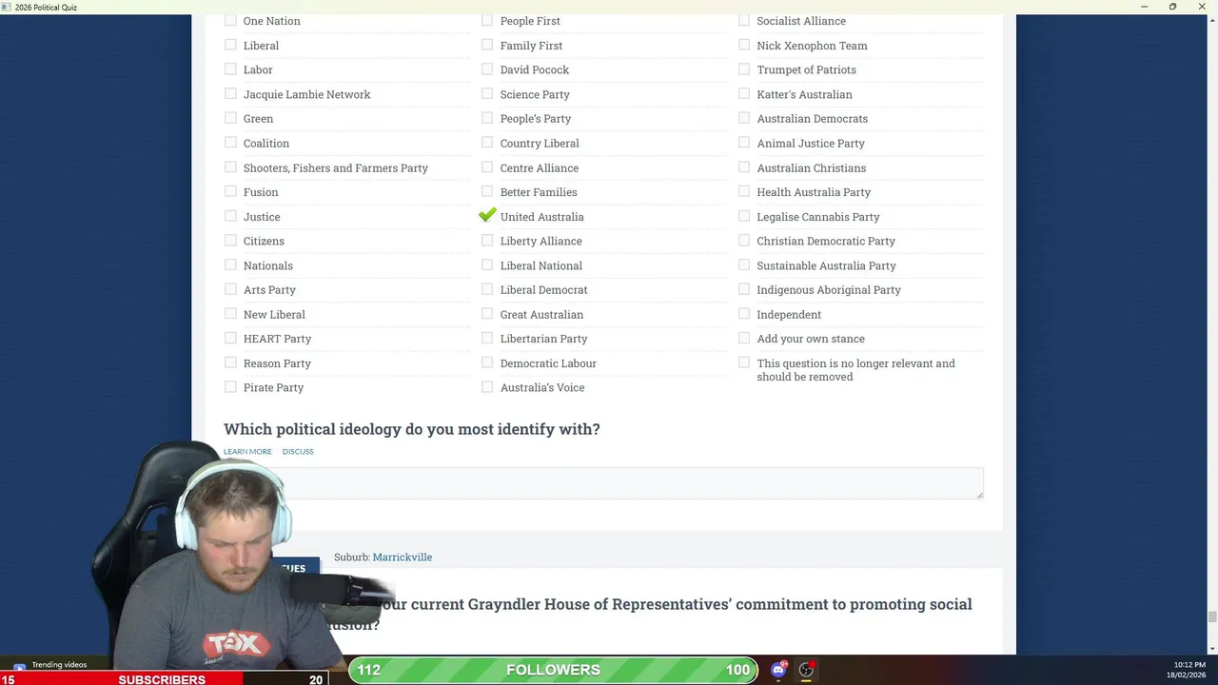Open the Learn More link

(247, 451)
